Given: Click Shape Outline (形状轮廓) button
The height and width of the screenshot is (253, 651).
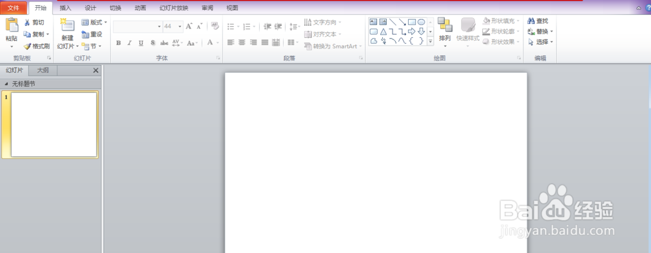Looking at the screenshot, I should (x=501, y=31).
